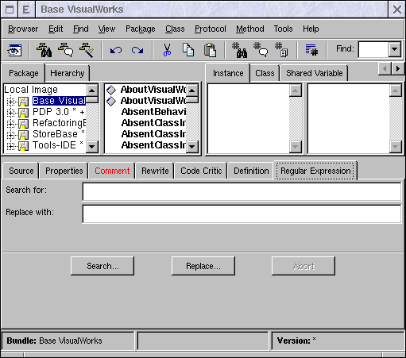Image resolution: width=406 pixels, height=358 pixels.
Task: Click the hierarchy speech bubble toolbar icon
Action: [66, 50]
